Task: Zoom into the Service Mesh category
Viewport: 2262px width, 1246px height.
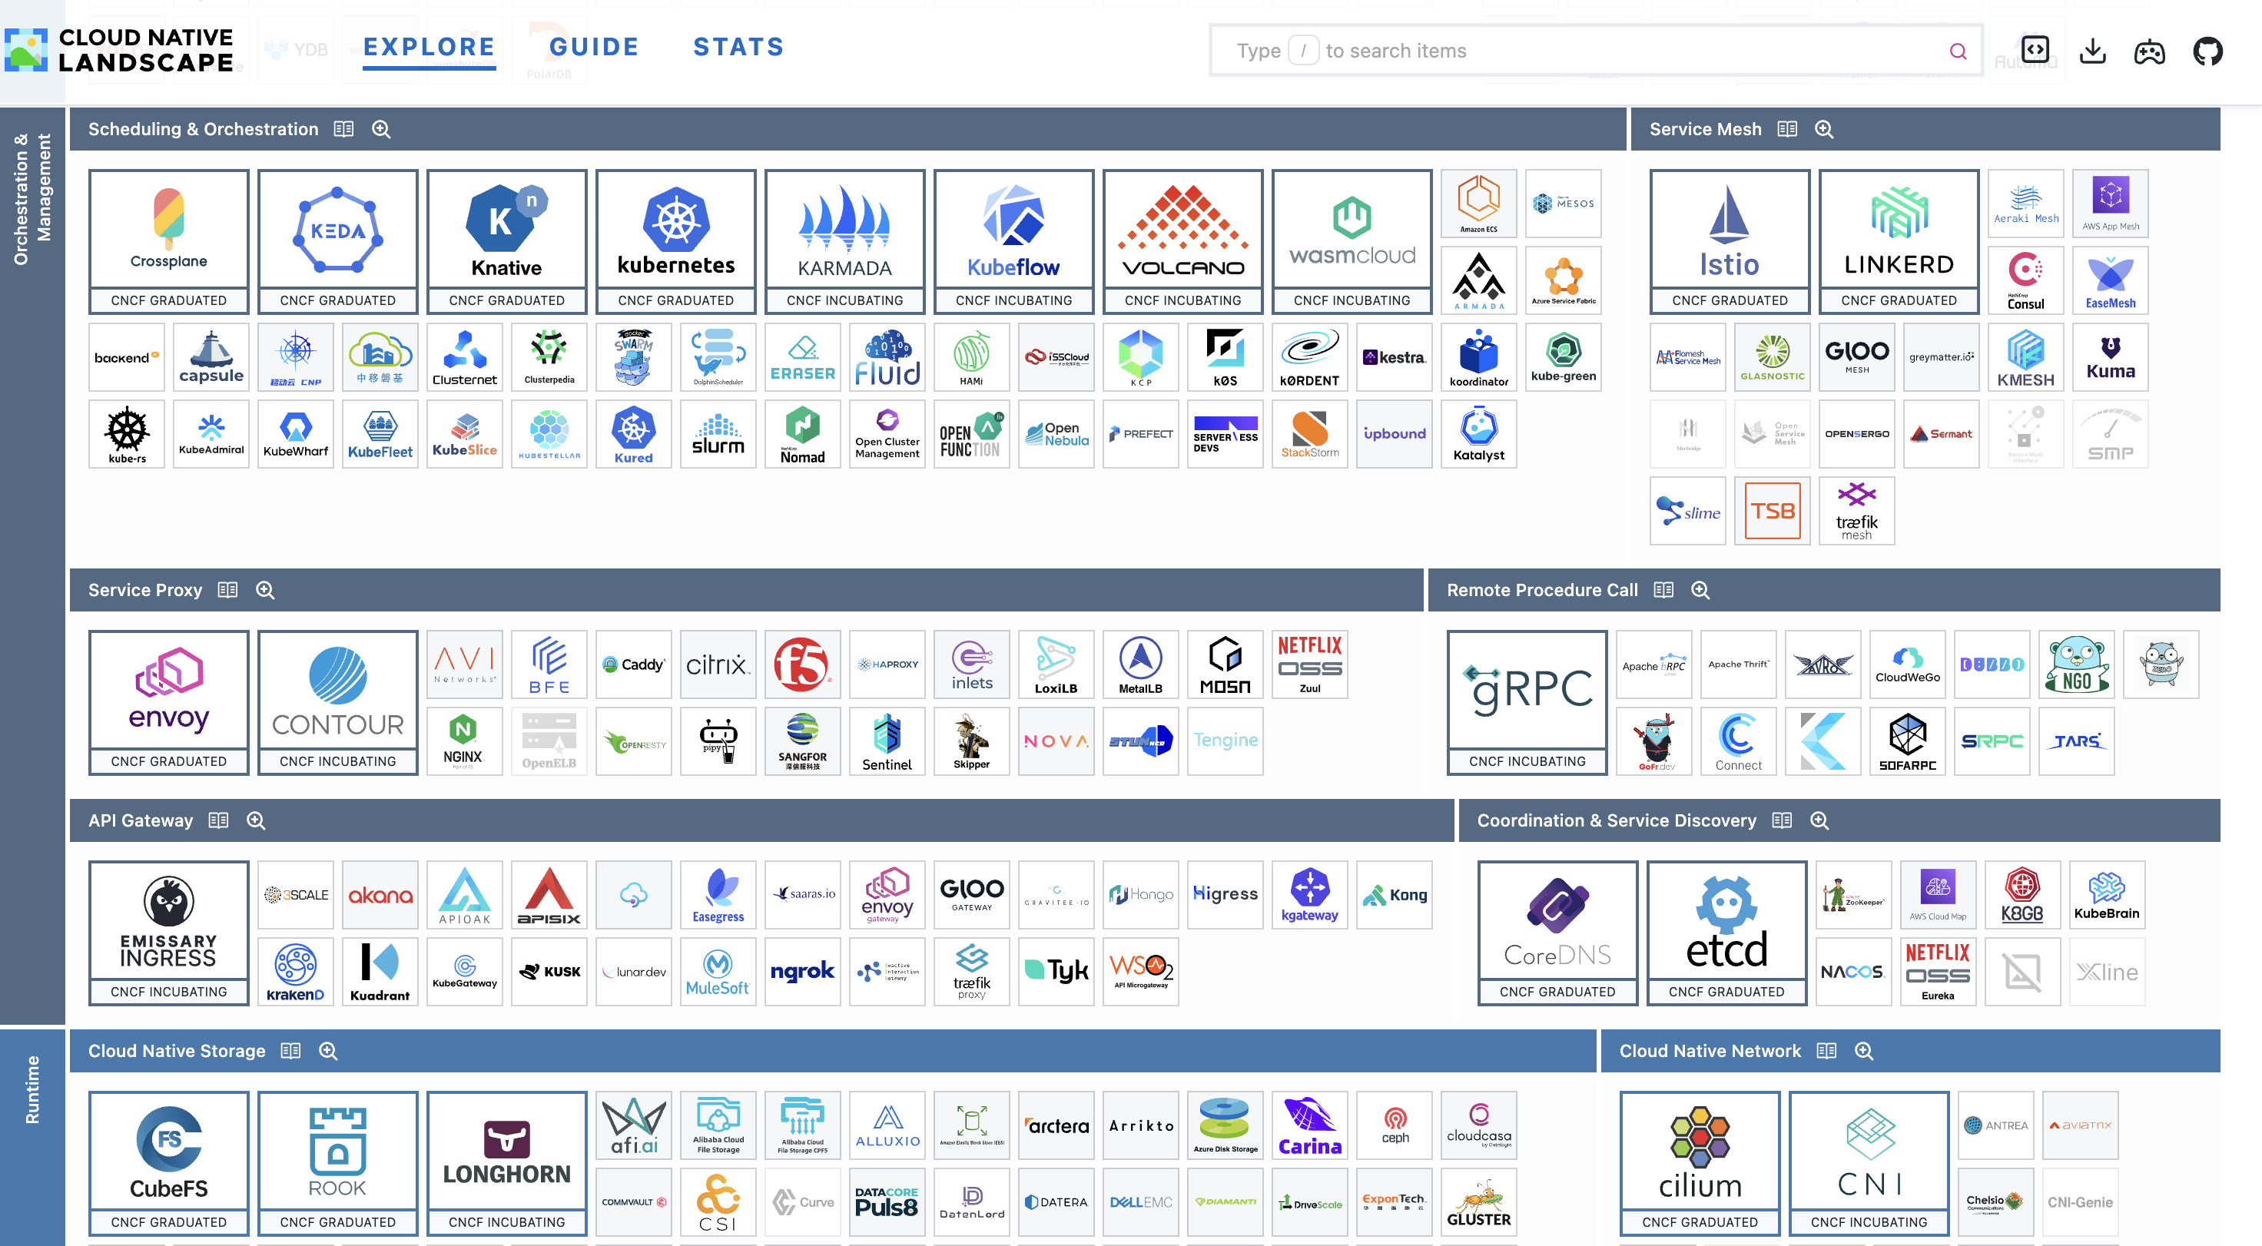Action: click(x=1825, y=128)
